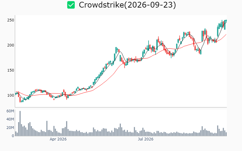This screenshot has width=242, height=151.
Task: Select the Jul 2026 date label
Action: coord(146,139)
